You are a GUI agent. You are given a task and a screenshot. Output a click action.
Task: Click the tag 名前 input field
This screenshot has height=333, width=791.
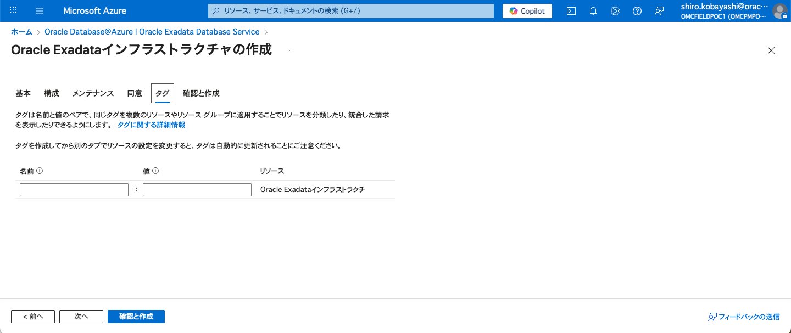click(74, 189)
